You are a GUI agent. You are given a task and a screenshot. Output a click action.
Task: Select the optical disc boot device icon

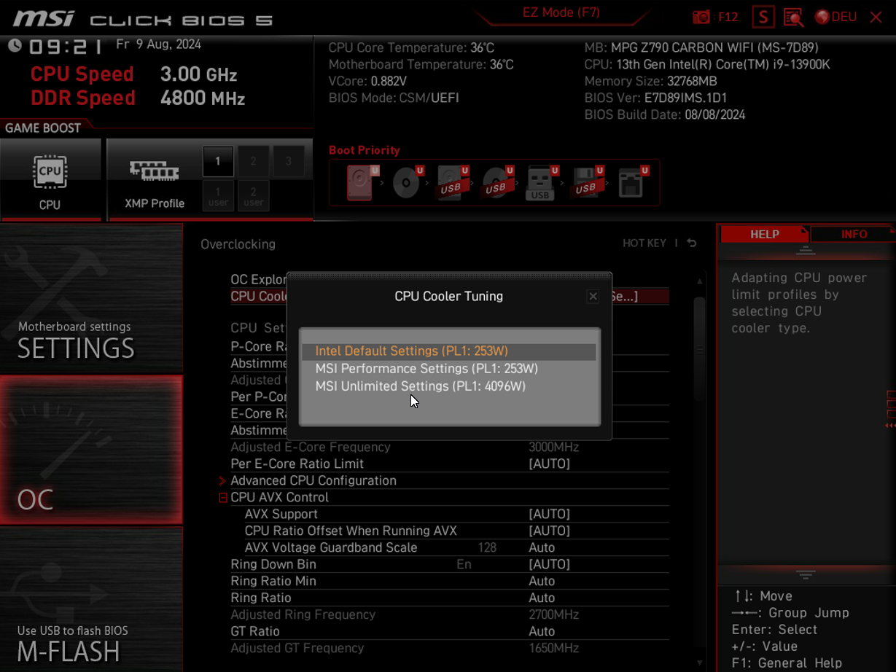(407, 182)
